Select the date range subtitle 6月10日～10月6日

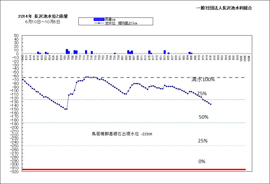tap(43, 22)
